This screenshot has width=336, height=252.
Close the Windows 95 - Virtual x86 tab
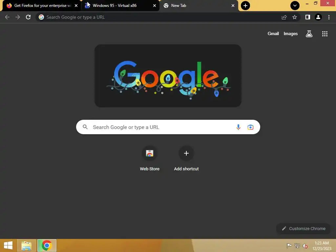click(155, 6)
